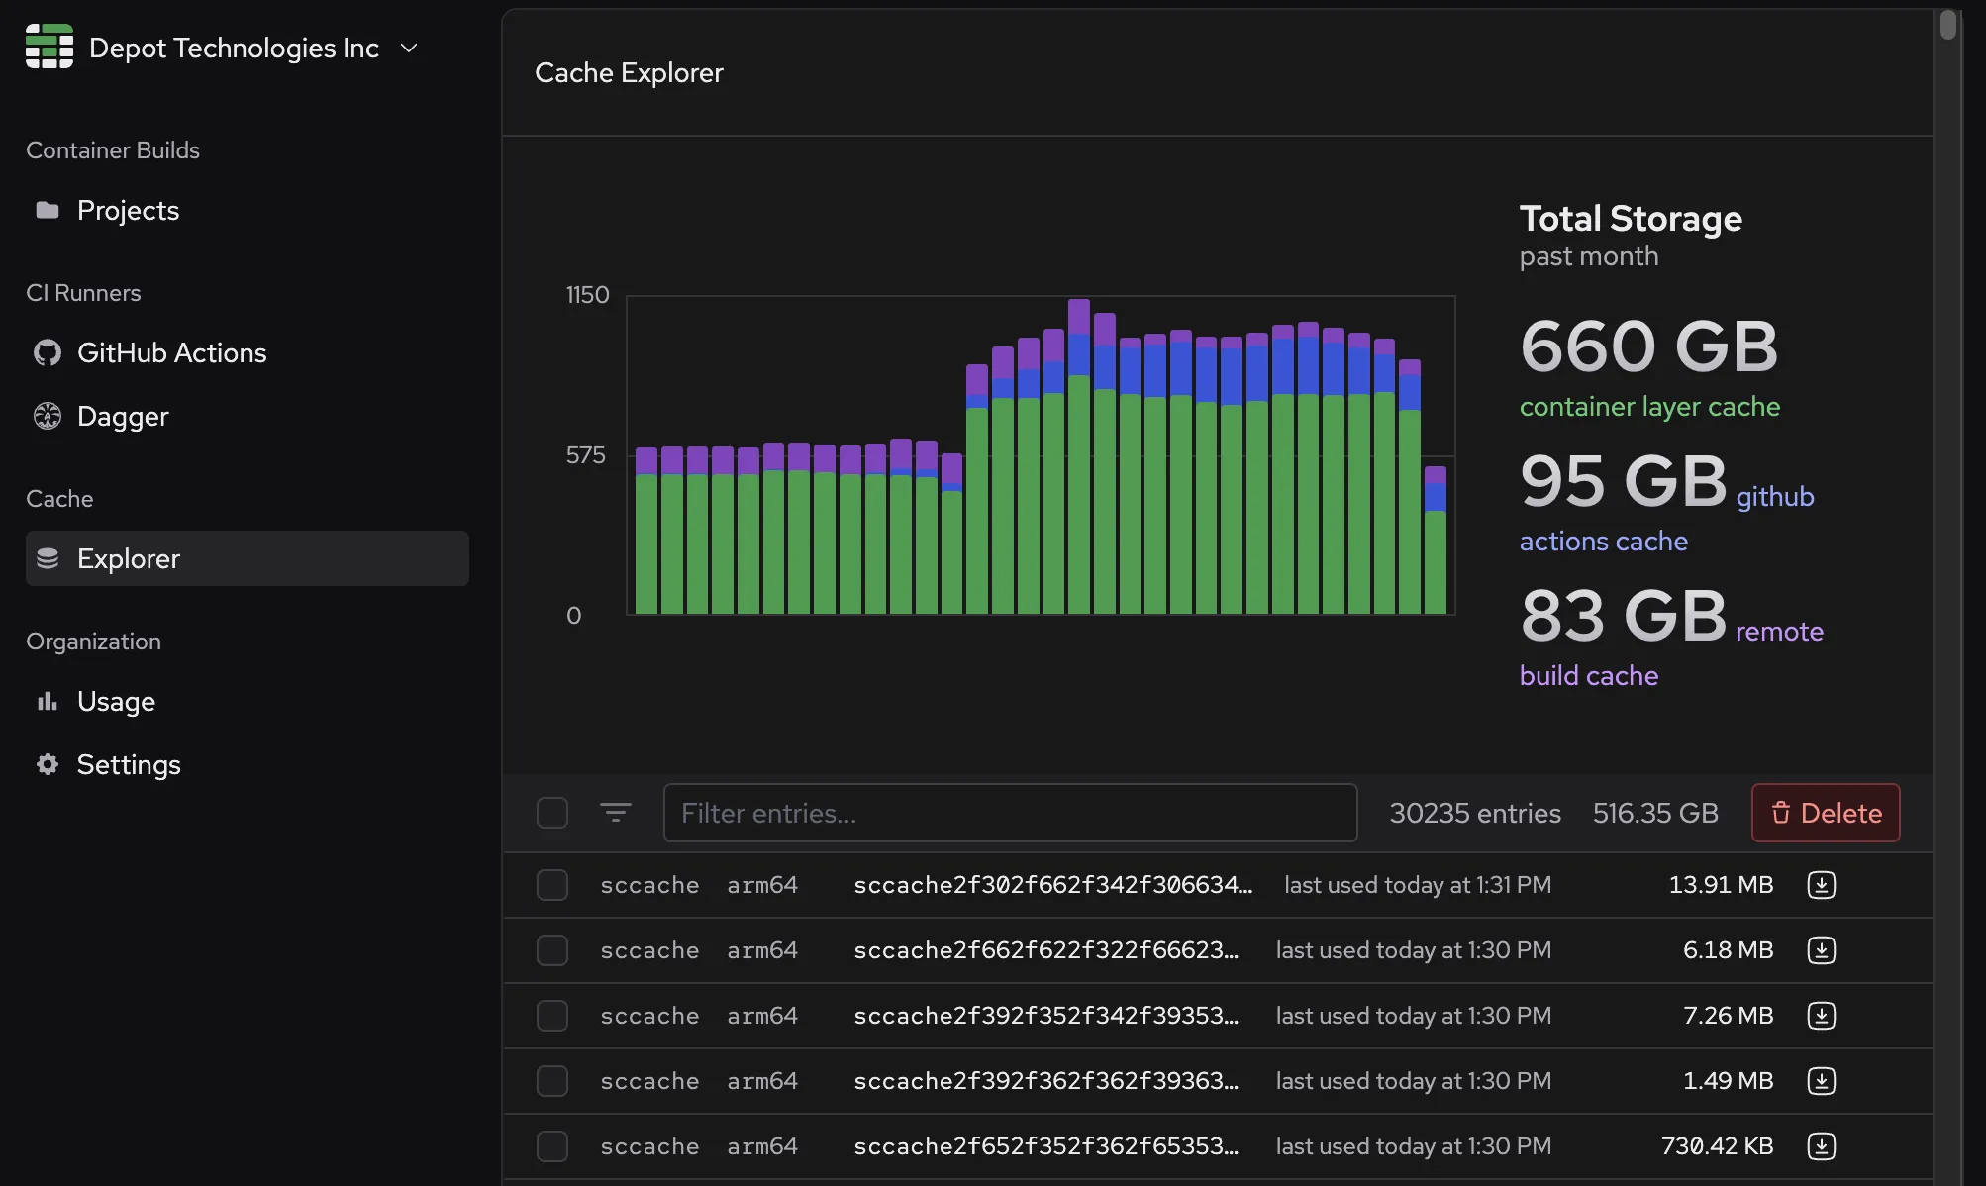Download the 7.26 MB cache entry
Screen dimensions: 1986x1186
(1821, 1016)
